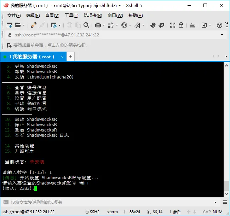This screenshot has height=216, width=230.
Task: Launch the Xagent key icon
Action: 161,25
